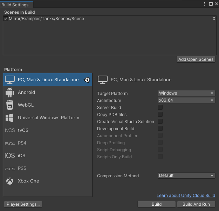219x211 pixels.
Task: Click the Add Open Scenes button
Action: (x=196, y=59)
